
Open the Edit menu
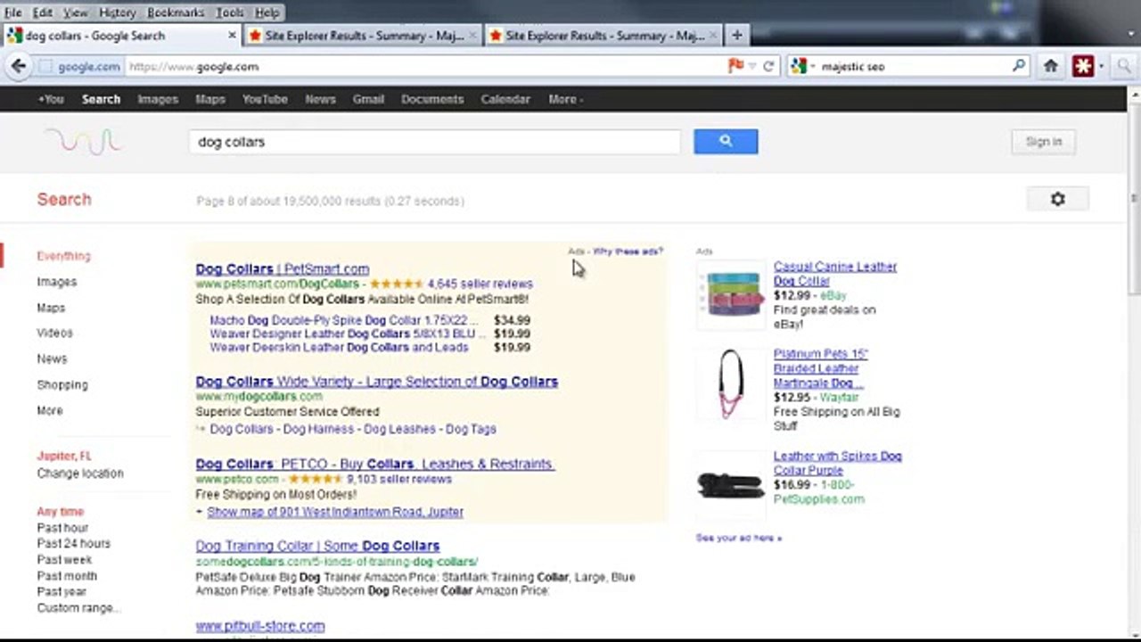coord(43,12)
